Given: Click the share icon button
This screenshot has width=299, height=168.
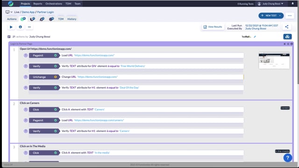Looking at the screenshot, I should click(286, 27).
